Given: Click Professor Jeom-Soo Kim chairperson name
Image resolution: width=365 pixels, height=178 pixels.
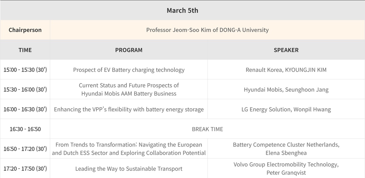Looking at the screenshot, I should [x=207, y=30].
